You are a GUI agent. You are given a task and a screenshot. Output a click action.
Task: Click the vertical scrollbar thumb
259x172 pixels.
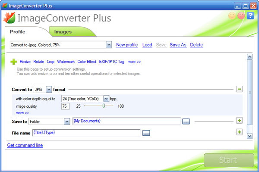pos(250,92)
